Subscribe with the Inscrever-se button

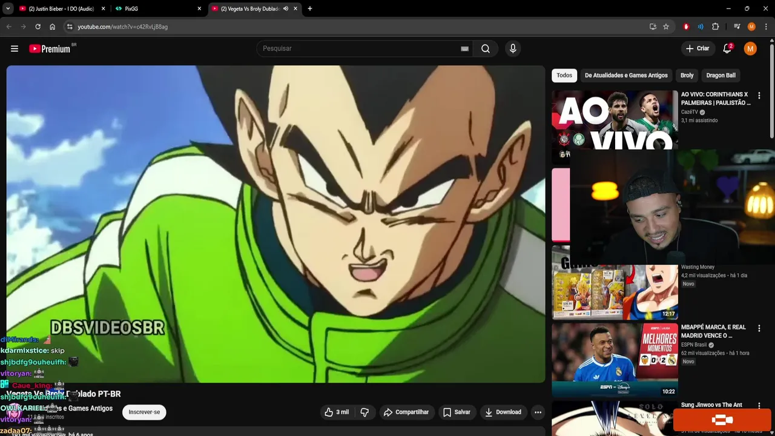click(144, 412)
